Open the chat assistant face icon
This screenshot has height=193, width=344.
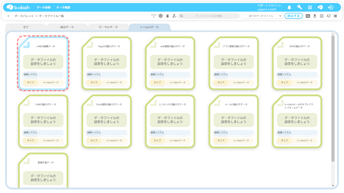[320, 8]
